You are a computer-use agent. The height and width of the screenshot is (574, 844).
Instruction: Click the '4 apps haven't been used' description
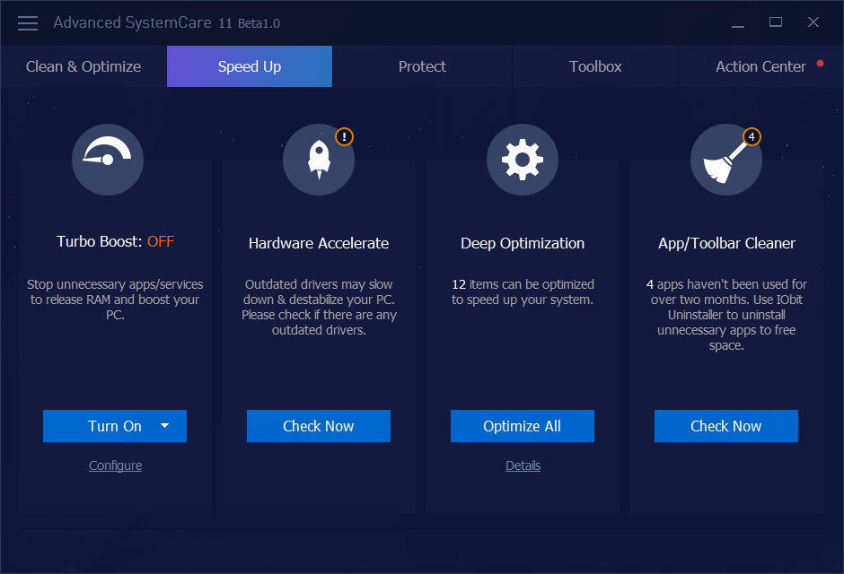726,315
